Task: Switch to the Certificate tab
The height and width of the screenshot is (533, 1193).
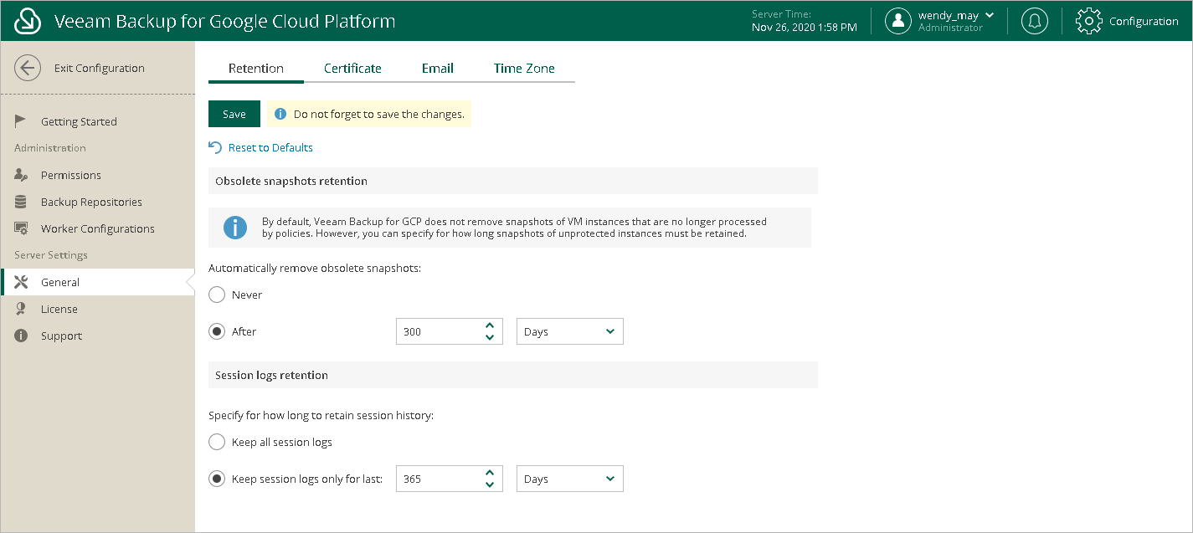Action: pyautogui.click(x=352, y=69)
